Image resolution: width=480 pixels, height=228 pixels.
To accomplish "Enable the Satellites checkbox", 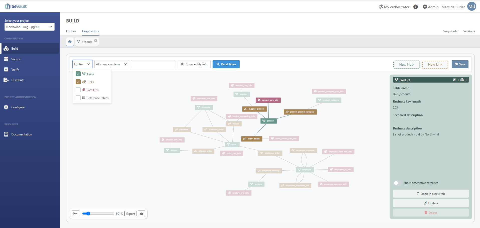I will (x=78, y=90).
